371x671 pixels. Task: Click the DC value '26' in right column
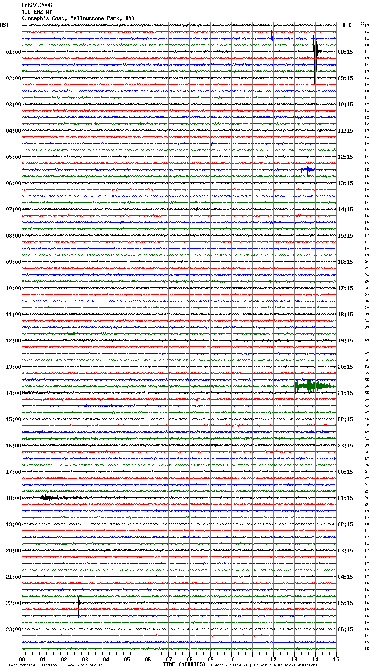(x=367, y=282)
